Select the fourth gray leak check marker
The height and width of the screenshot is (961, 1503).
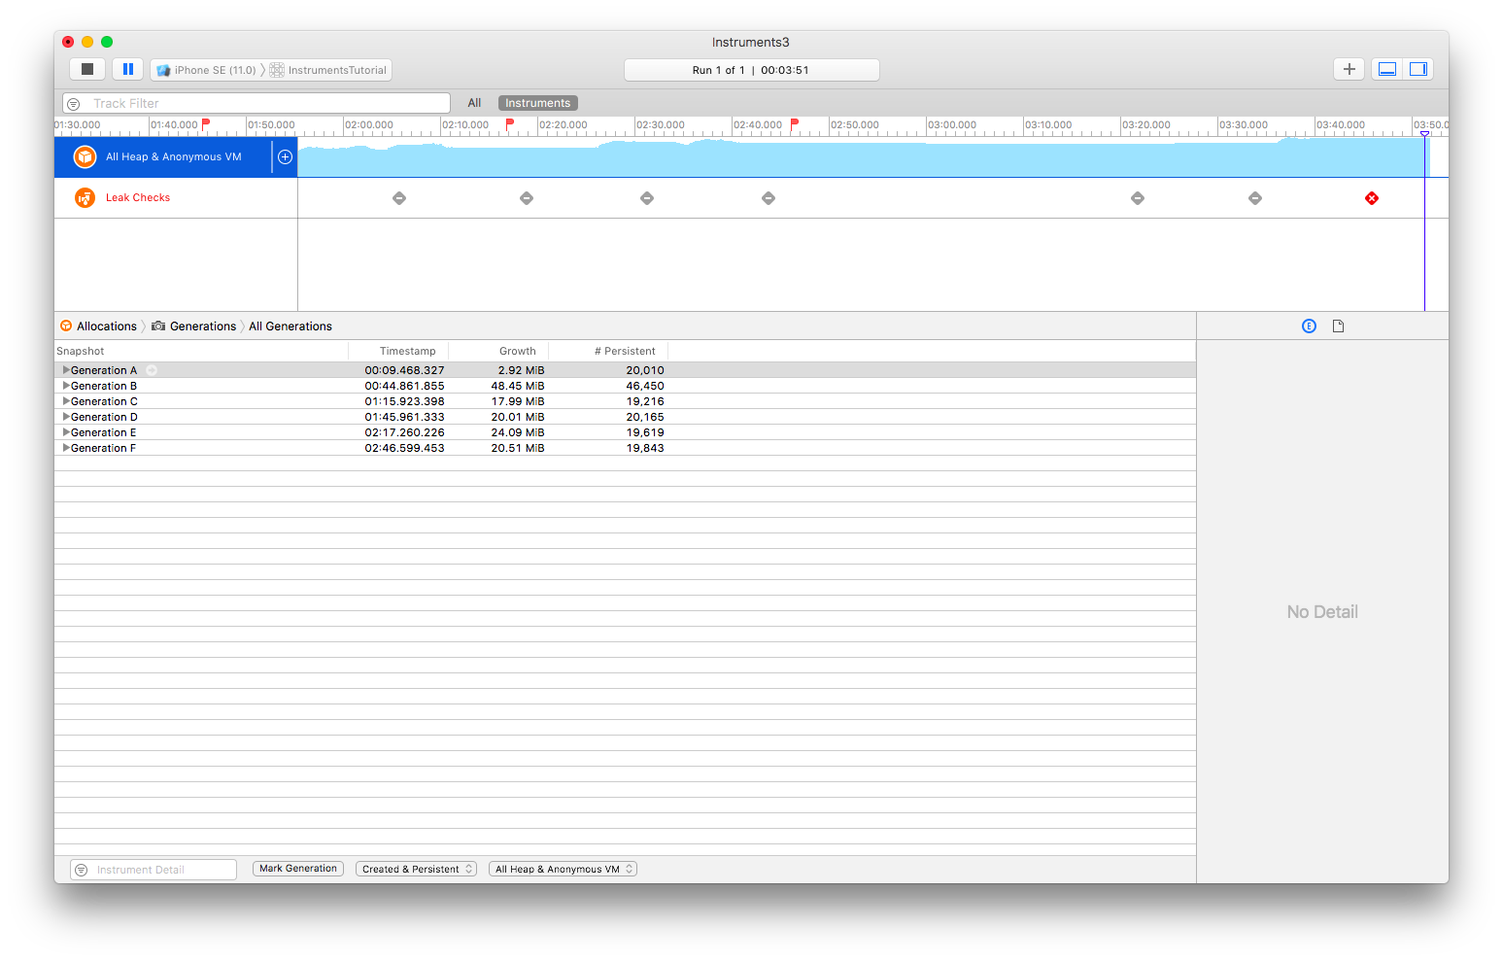tap(769, 198)
